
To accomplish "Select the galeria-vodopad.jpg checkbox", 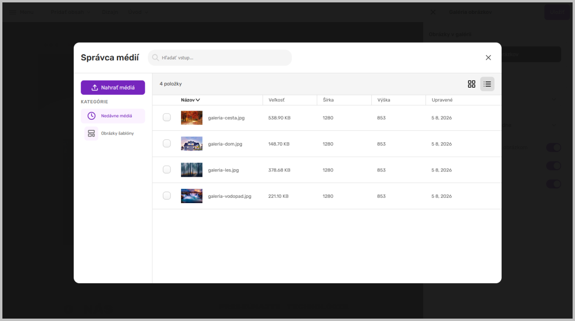I will (167, 195).
